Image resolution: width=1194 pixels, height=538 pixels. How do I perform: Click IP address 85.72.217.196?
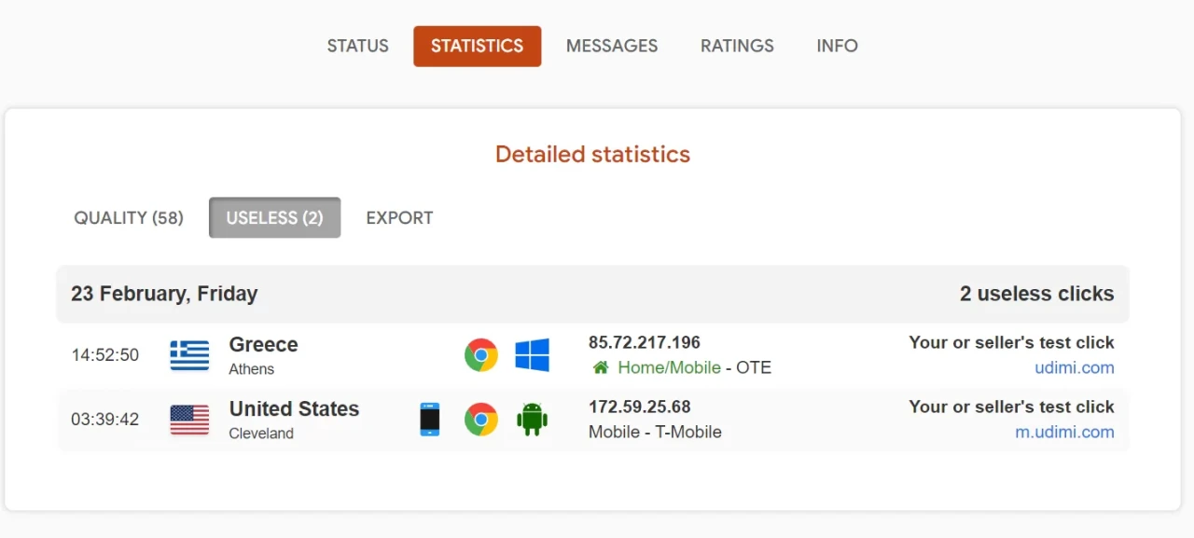(x=644, y=342)
